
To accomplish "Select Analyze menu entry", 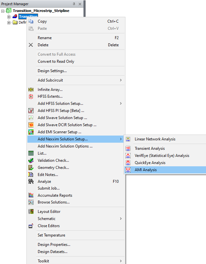I will click(76, 181).
